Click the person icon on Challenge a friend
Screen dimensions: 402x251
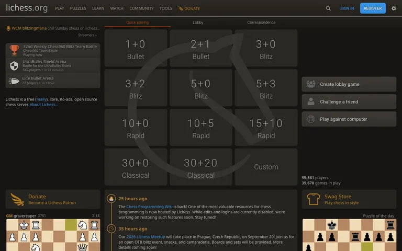point(311,101)
